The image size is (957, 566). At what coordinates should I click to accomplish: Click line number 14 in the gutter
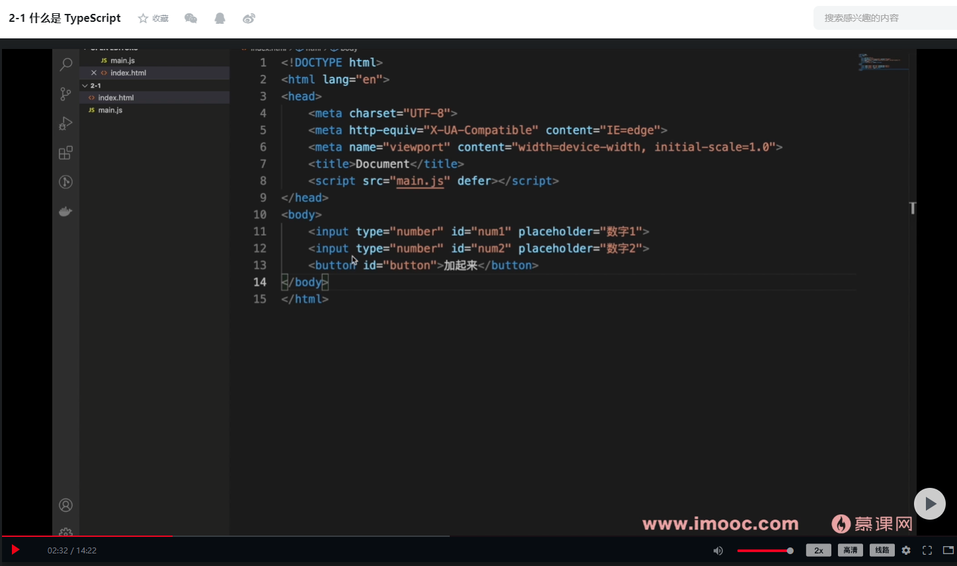coord(260,282)
